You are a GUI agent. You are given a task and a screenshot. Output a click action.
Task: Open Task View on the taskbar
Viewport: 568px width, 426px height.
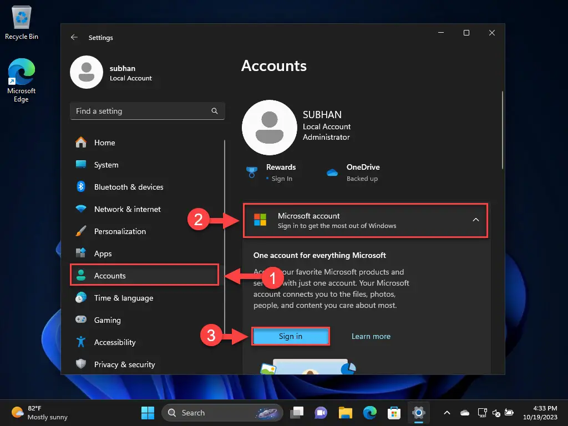click(x=297, y=413)
